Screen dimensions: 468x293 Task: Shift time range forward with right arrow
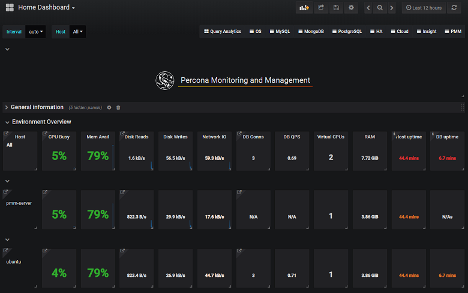tap(392, 8)
